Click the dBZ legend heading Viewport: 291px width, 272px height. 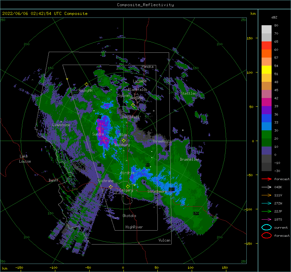tap(274, 17)
